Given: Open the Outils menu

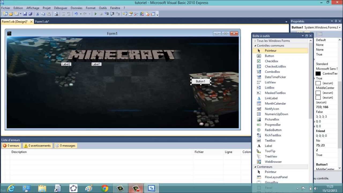Looking at the screenshot, I should (x=103, y=8).
